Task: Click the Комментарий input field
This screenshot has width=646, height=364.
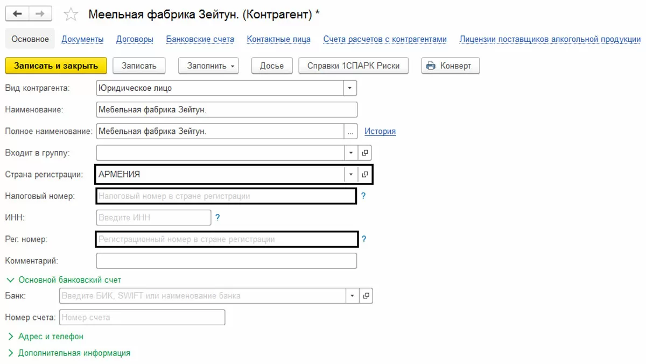Action: 226,261
